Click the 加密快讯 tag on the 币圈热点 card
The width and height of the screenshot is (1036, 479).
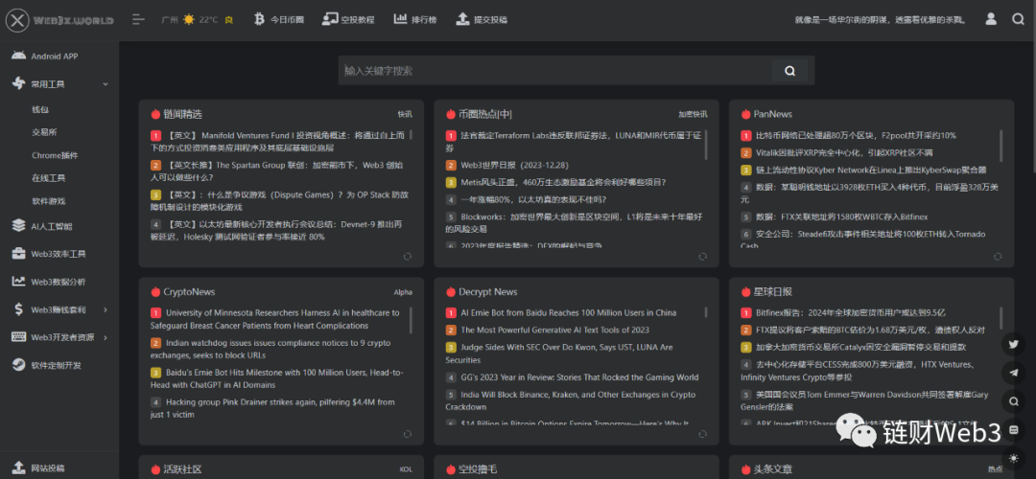(693, 114)
